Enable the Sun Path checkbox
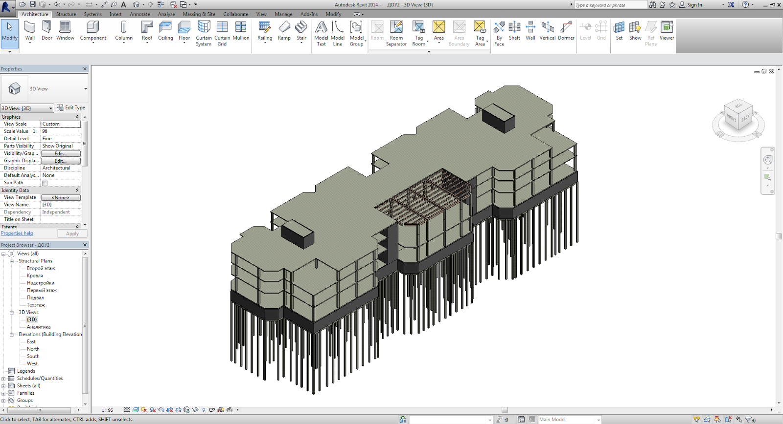 point(45,183)
